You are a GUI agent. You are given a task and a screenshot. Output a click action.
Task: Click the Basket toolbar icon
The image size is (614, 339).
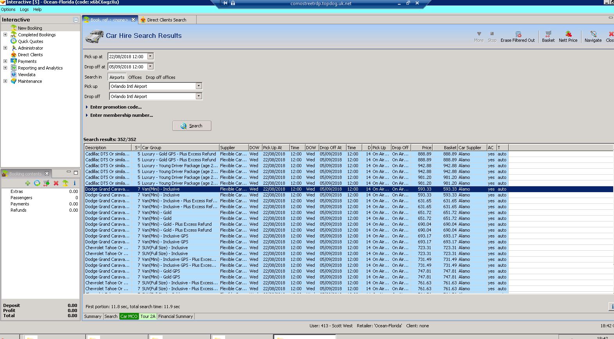[x=548, y=34]
